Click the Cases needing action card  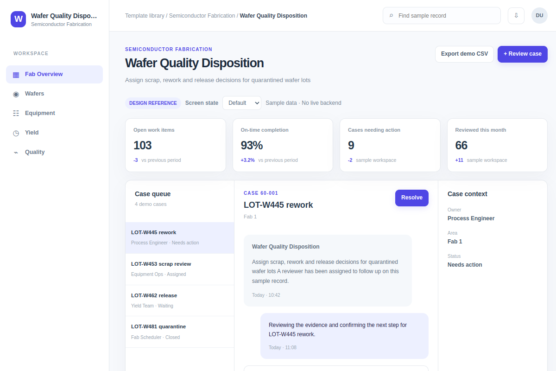click(x=390, y=145)
